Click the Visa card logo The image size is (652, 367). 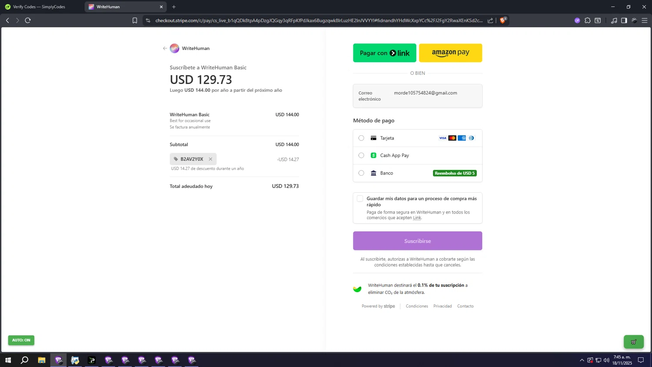click(x=442, y=138)
